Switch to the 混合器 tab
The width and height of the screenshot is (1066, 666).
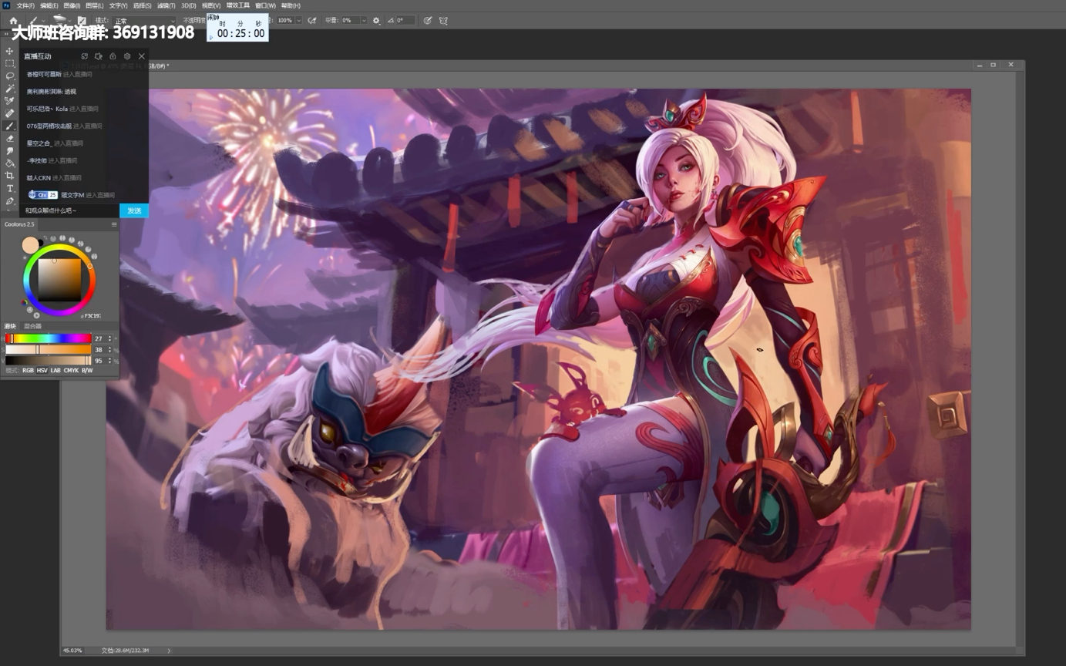[x=32, y=326]
